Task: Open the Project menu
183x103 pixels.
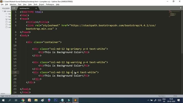Action: pos(41,5)
